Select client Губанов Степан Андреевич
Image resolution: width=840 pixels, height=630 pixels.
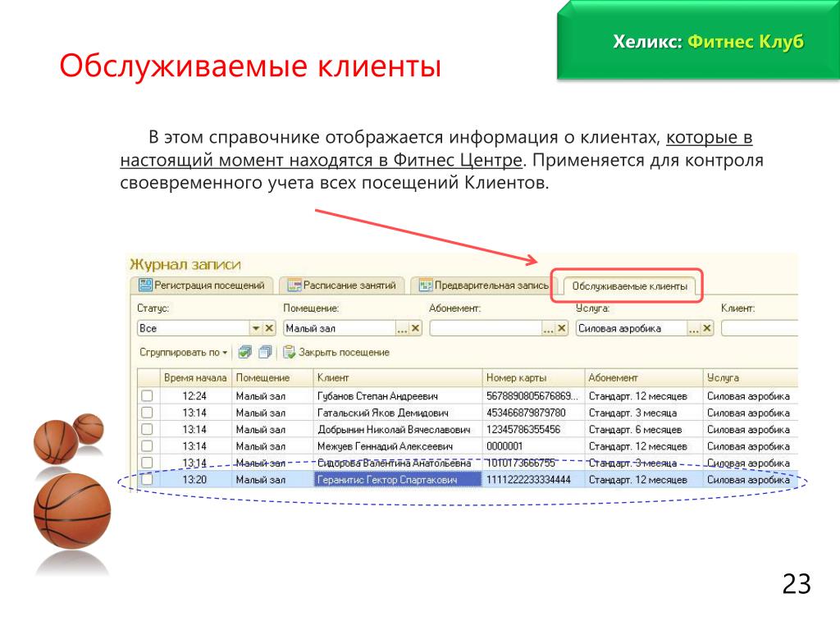point(377,396)
